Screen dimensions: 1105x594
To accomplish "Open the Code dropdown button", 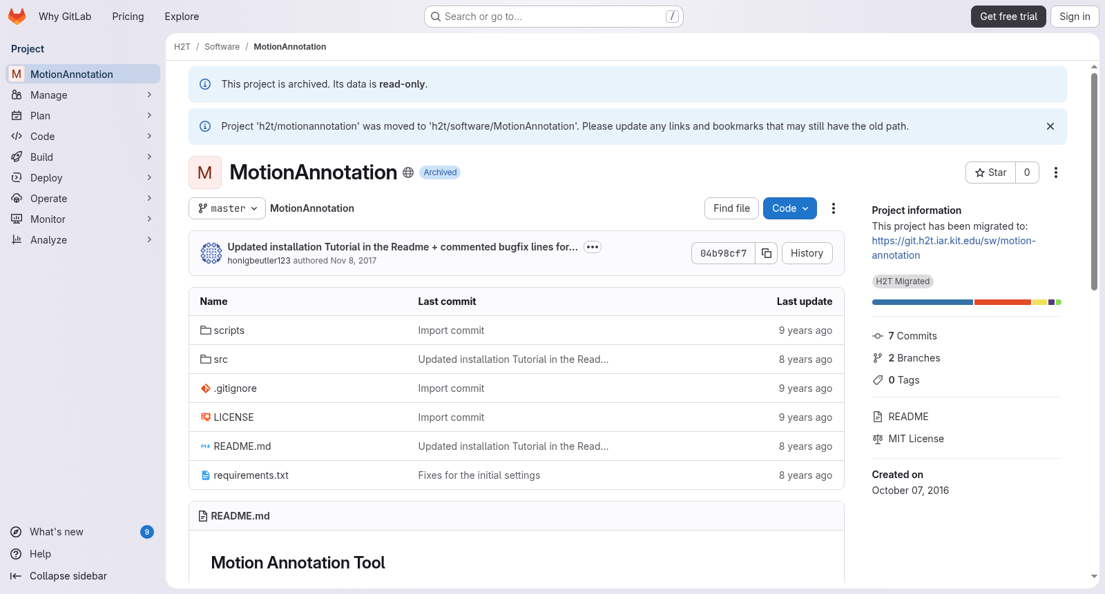I will click(790, 208).
